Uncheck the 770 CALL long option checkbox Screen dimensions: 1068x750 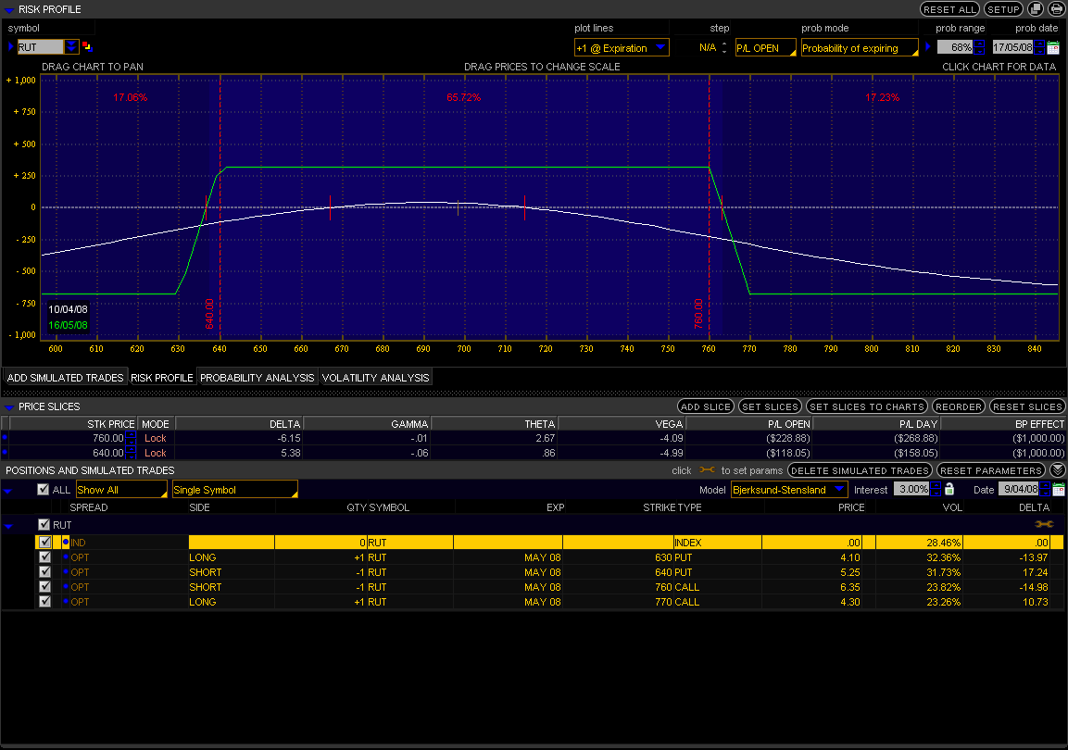pos(44,602)
